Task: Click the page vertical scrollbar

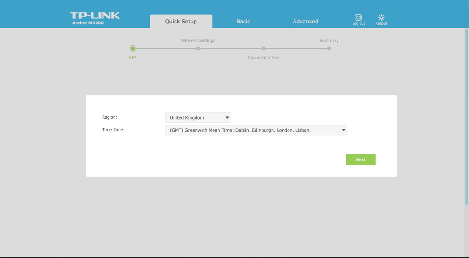Action: point(467,117)
